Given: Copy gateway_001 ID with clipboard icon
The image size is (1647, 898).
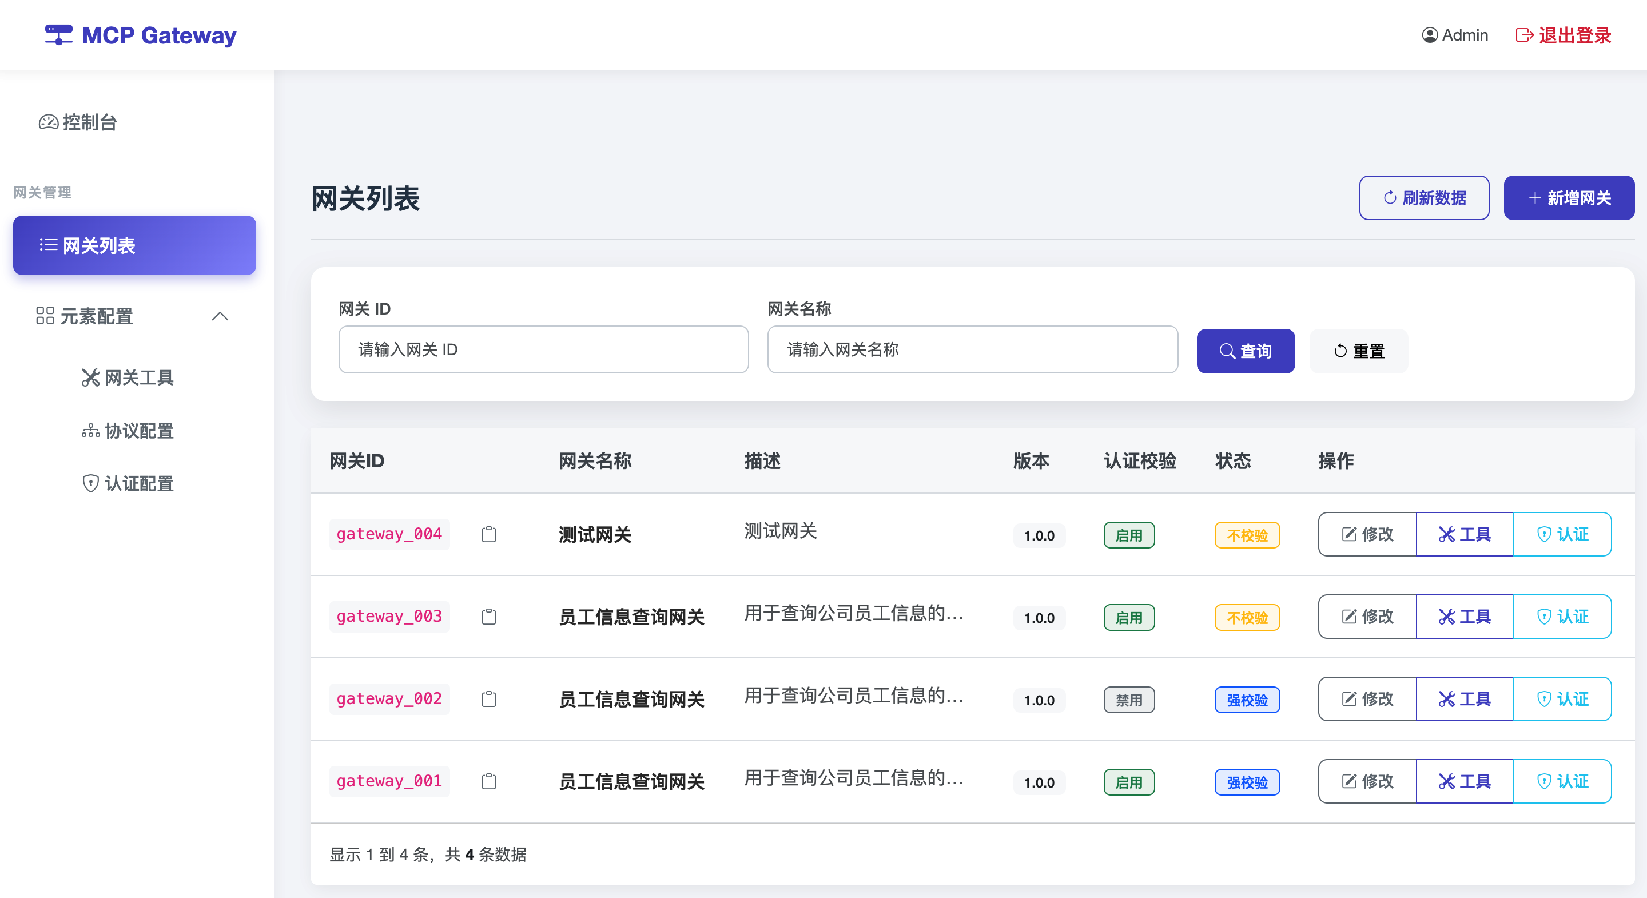Looking at the screenshot, I should pos(488,781).
